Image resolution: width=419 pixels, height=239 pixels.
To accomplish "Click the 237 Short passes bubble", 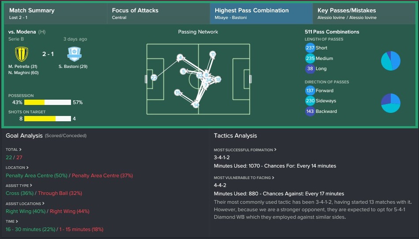I will click(x=310, y=48).
